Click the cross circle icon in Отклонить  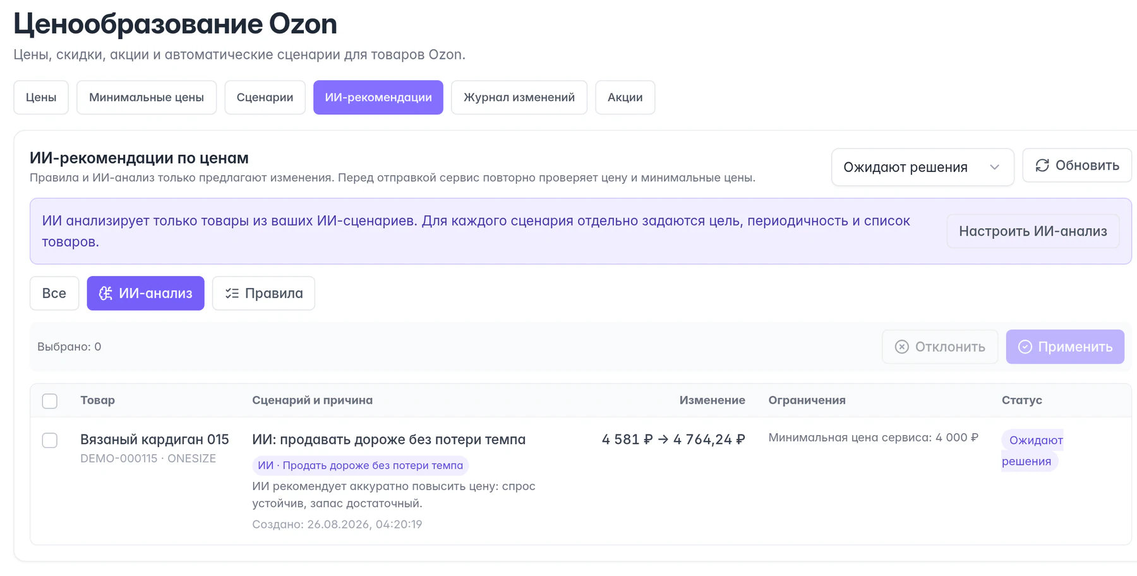902,347
